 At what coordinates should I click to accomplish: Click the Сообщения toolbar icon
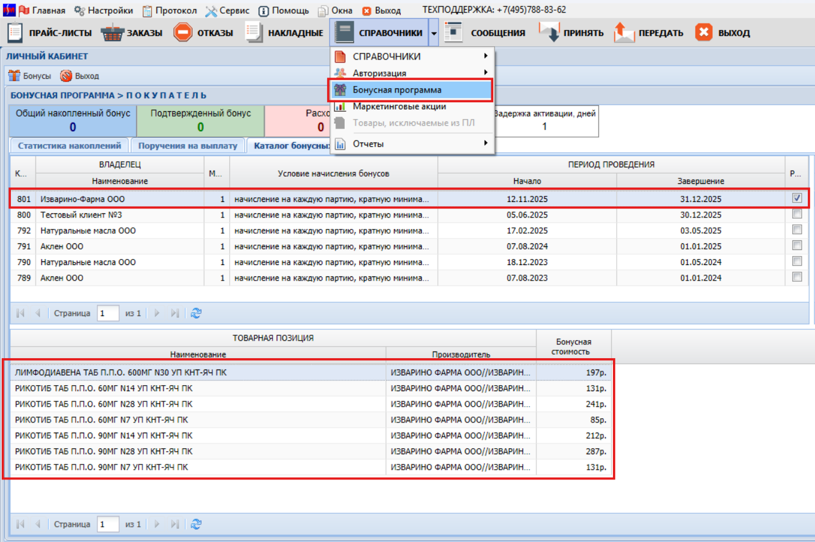(x=453, y=32)
